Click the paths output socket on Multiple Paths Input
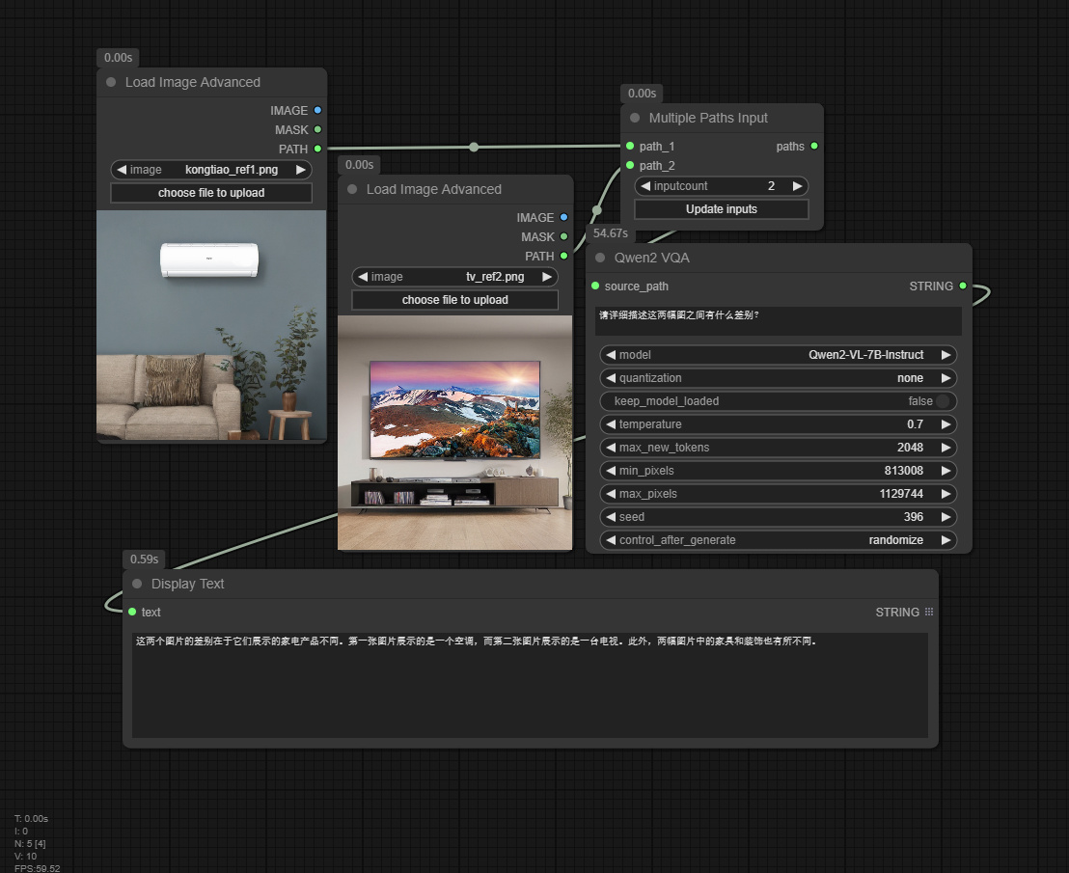Screen dimensions: 1069x873 pos(814,146)
